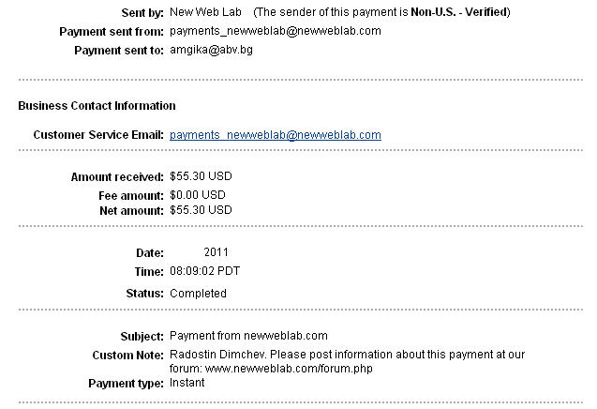Click the Completed status text
Image resolution: width=597 pixels, height=409 pixels.
pyautogui.click(x=198, y=294)
